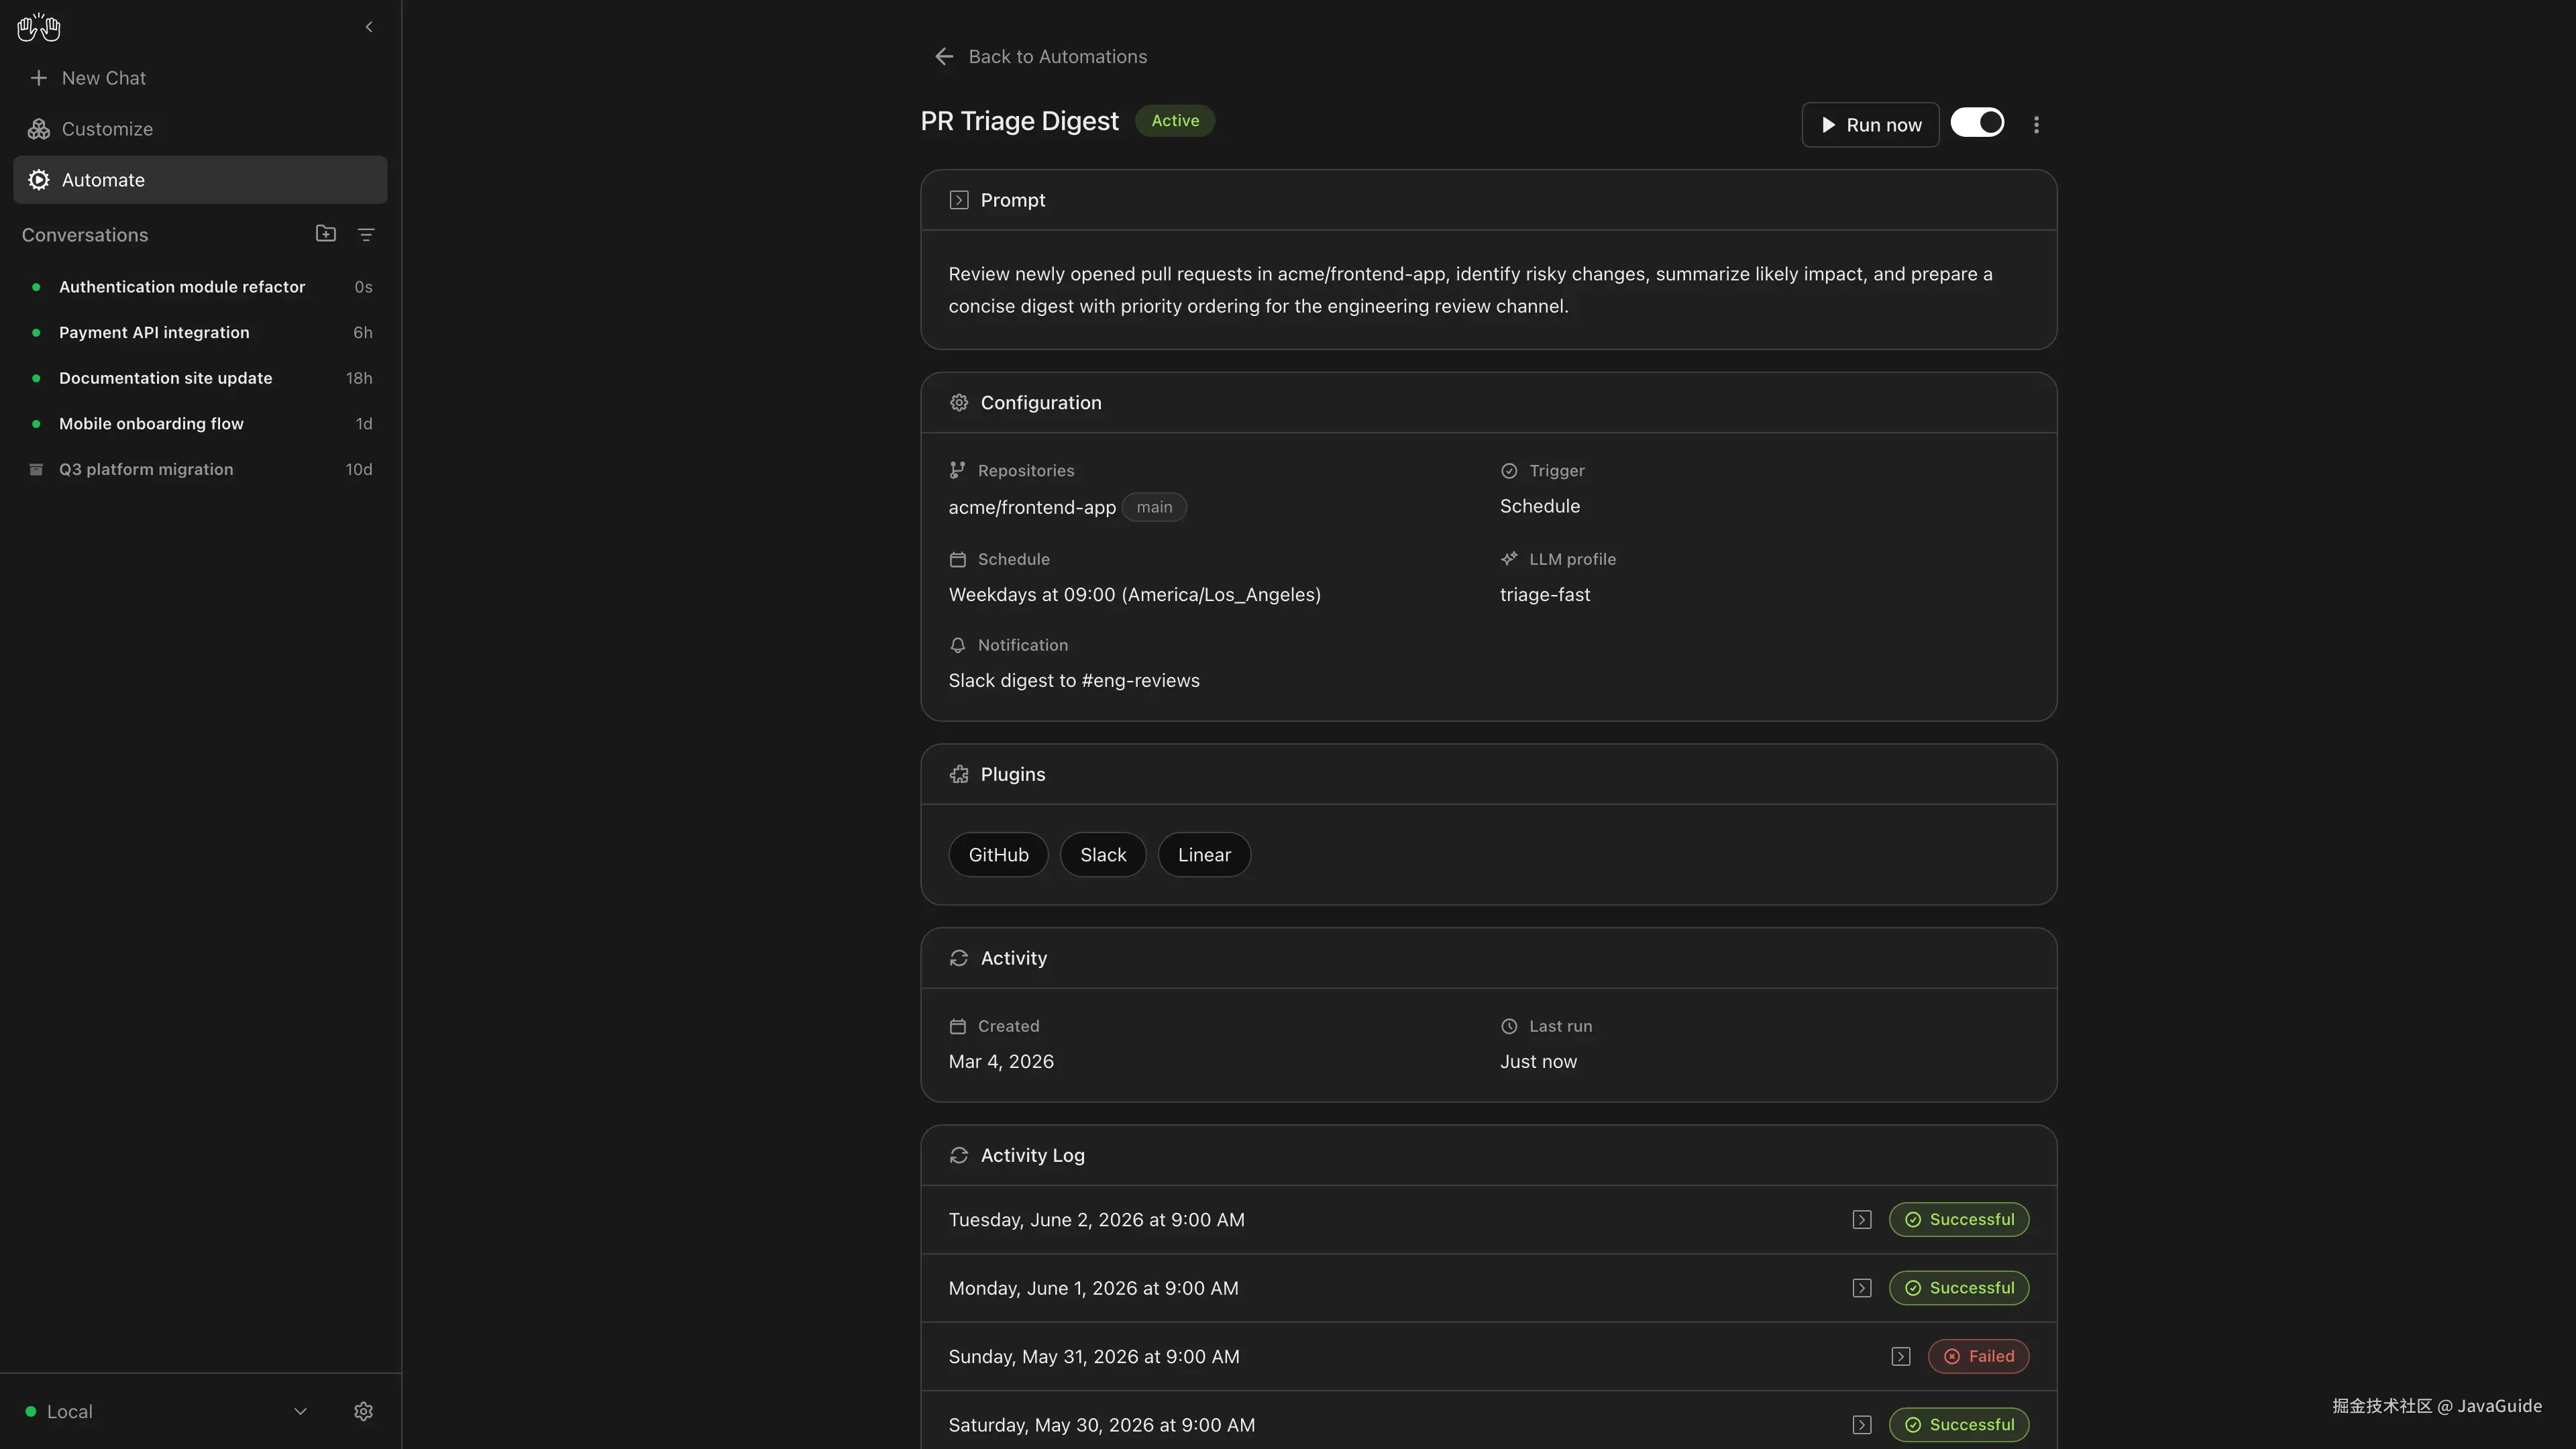Click the Prompt section icon
Image resolution: width=2576 pixels, height=1449 pixels.
959,200
